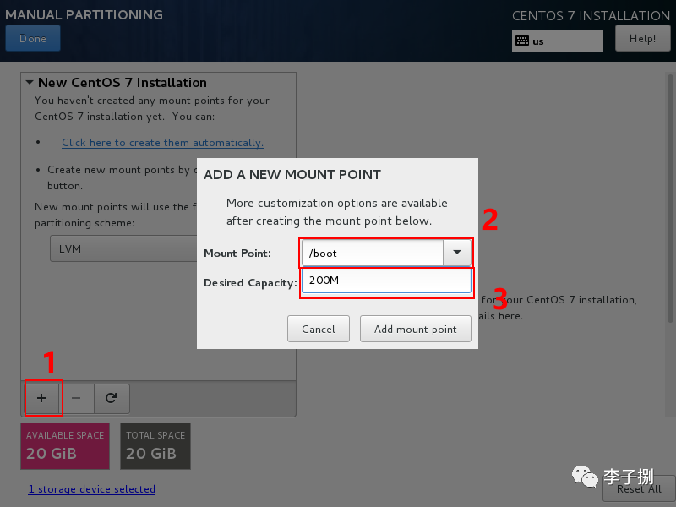Click the reload storage configuration icon
676x507 pixels.
pyautogui.click(x=111, y=398)
